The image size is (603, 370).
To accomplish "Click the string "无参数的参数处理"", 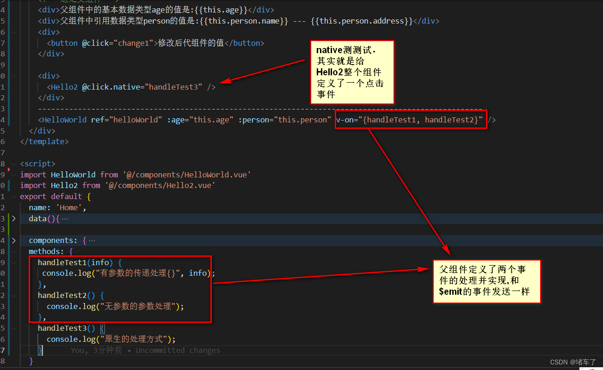I will coord(138,306).
